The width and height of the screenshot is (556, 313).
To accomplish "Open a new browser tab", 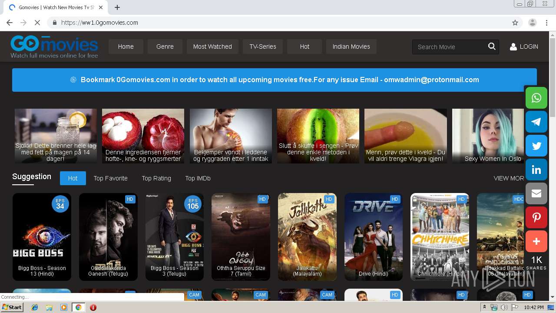I will coord(117,7).
